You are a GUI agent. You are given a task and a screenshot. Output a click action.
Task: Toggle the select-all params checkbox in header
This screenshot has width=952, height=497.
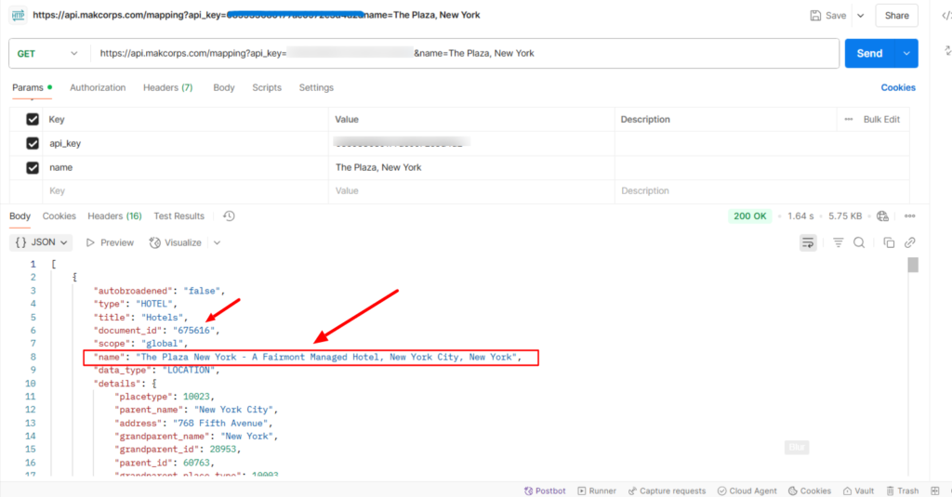pyautogui.click(x=33, y=120)
